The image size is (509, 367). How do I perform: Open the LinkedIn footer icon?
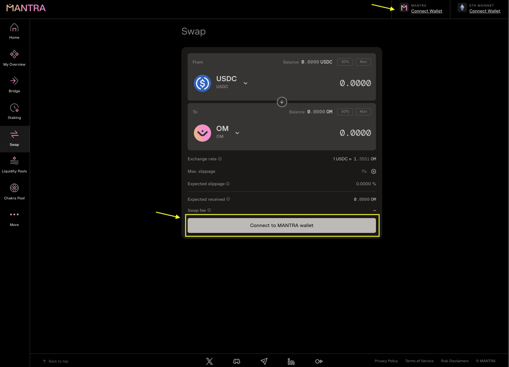point(291,361)
